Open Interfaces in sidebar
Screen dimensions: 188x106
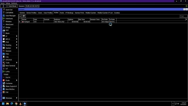[x=9, y=19]
